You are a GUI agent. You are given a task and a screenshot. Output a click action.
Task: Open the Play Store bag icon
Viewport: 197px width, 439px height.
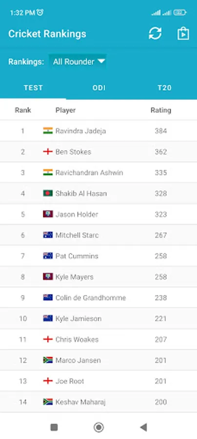(x=183, y=34)
